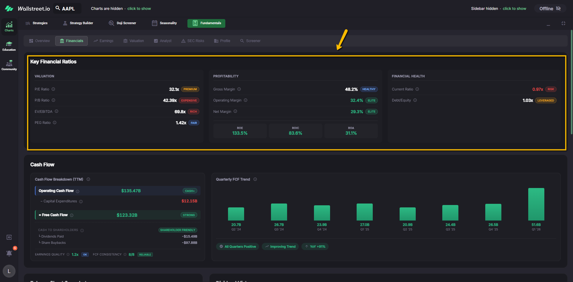Collapse panel with the shrink arrows icon
The height and width of the screenshot is (282, 573).
(x=563, y=23)
